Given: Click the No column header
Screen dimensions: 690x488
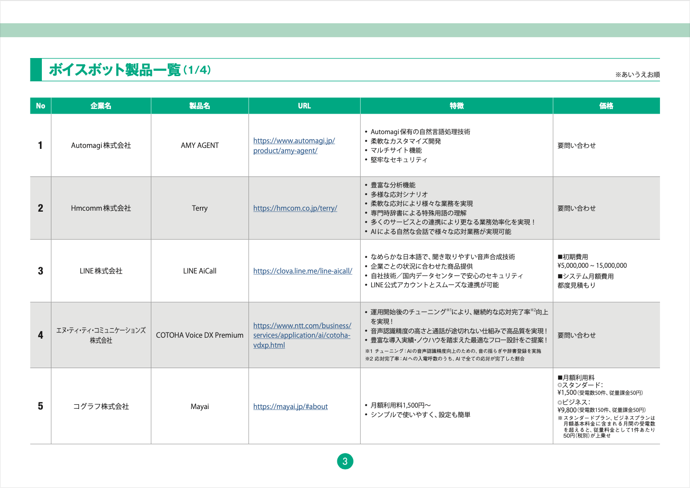Looking at the screenshot, I should click(x=40, y=106).
